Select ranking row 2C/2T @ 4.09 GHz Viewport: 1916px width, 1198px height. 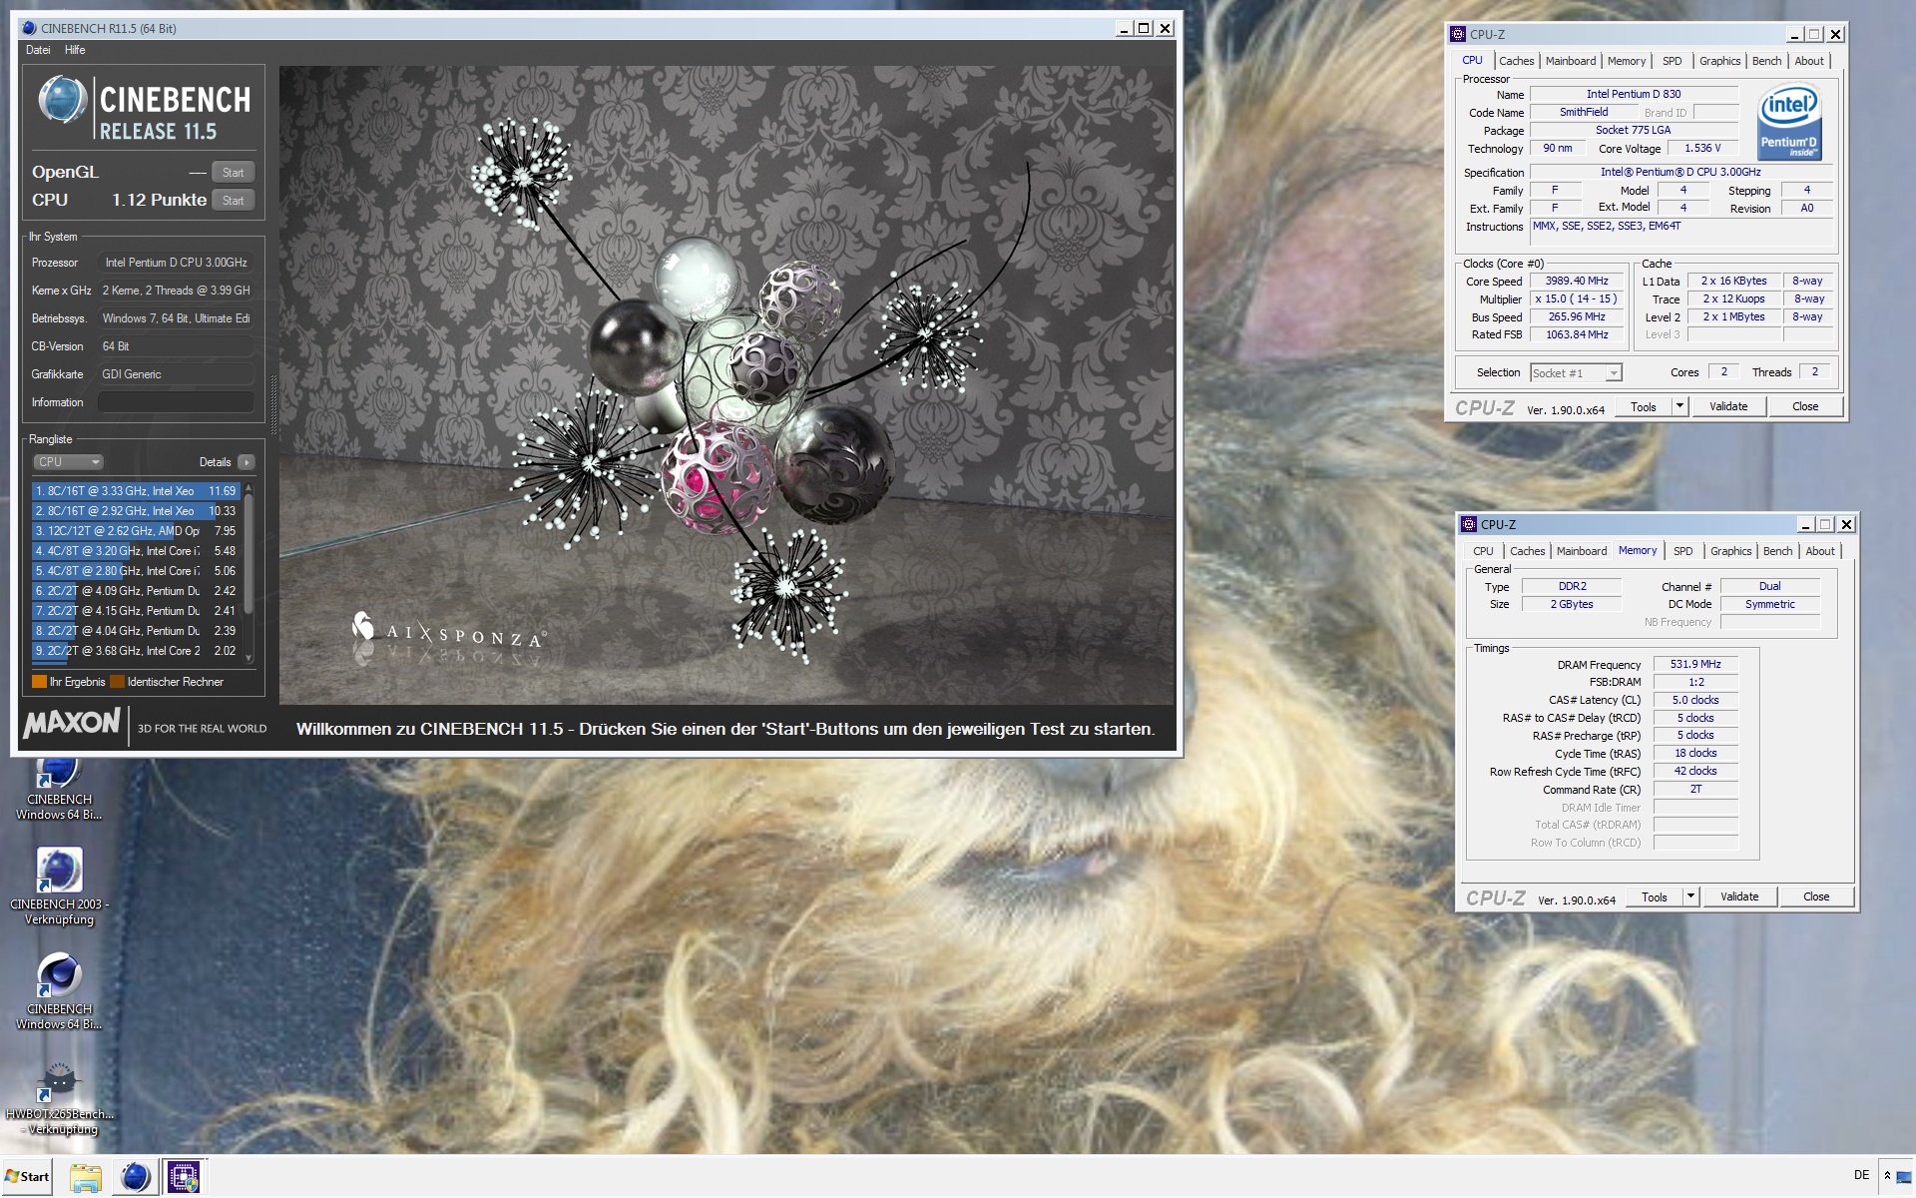coord(136,591)
